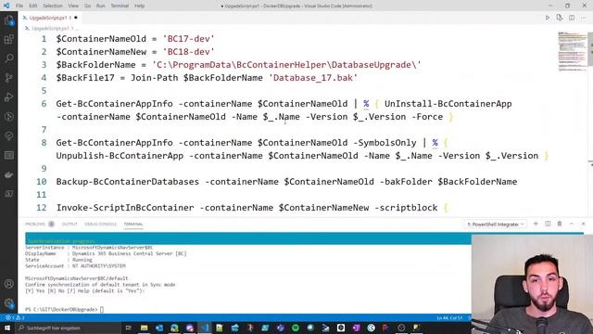
Task: Open the Explorer view in activity bar
Action: click(8, 20)
